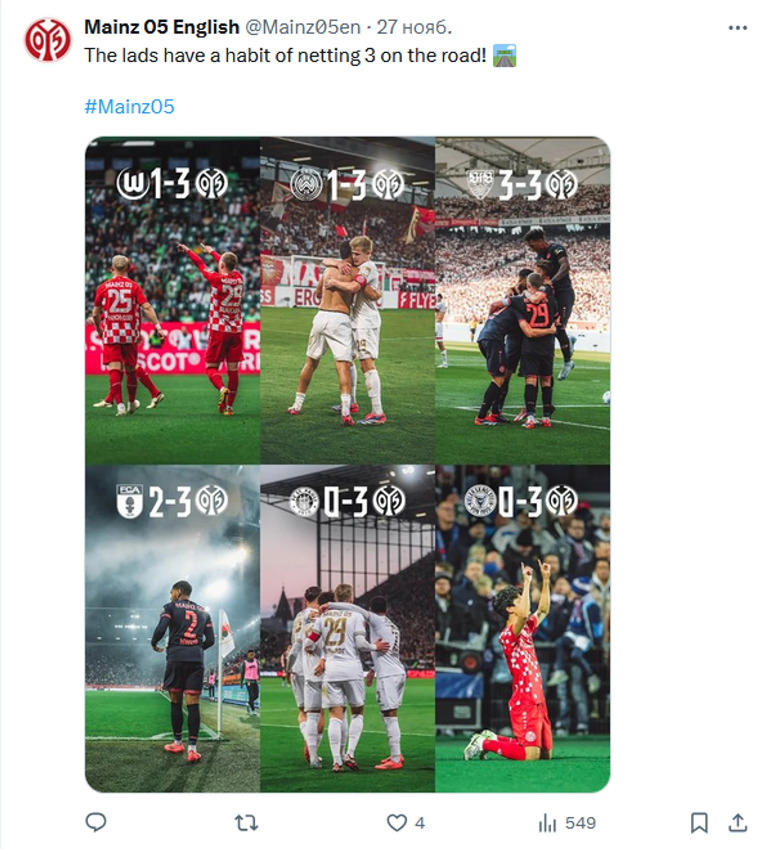
Task: Open the 1-3 hugging players photo
Action: coord(348,300)
